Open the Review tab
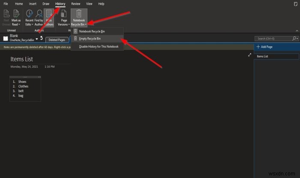Viewport: 300px width, 178px height. (x=76, y=3)
